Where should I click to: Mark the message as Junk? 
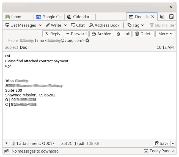pos(123,34)
